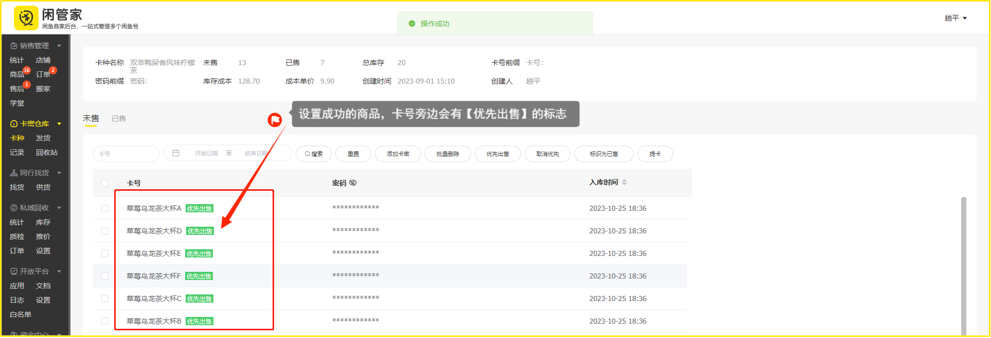Viewport: 991px width, 338px height.
Task: Click the calendar icon in date range field
Action: point(176,153)
